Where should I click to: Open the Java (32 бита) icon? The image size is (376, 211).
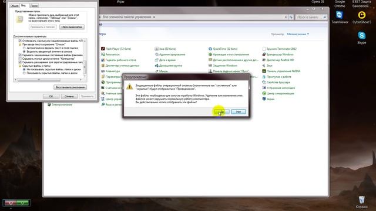[x=165, y=49]
